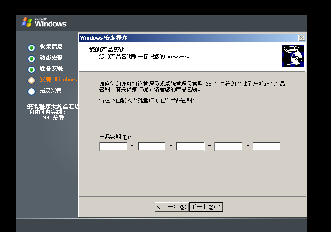Click the setup CD box icon
331x232 pixels.
[x=293, y=56]
